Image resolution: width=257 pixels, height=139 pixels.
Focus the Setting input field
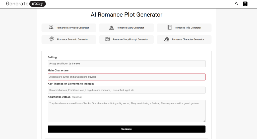126,63
